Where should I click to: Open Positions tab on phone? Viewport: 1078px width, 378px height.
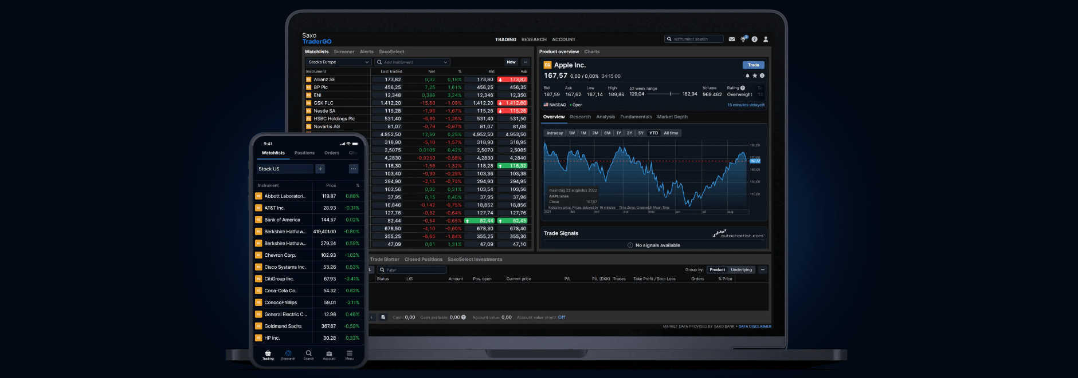coord(304,153)
